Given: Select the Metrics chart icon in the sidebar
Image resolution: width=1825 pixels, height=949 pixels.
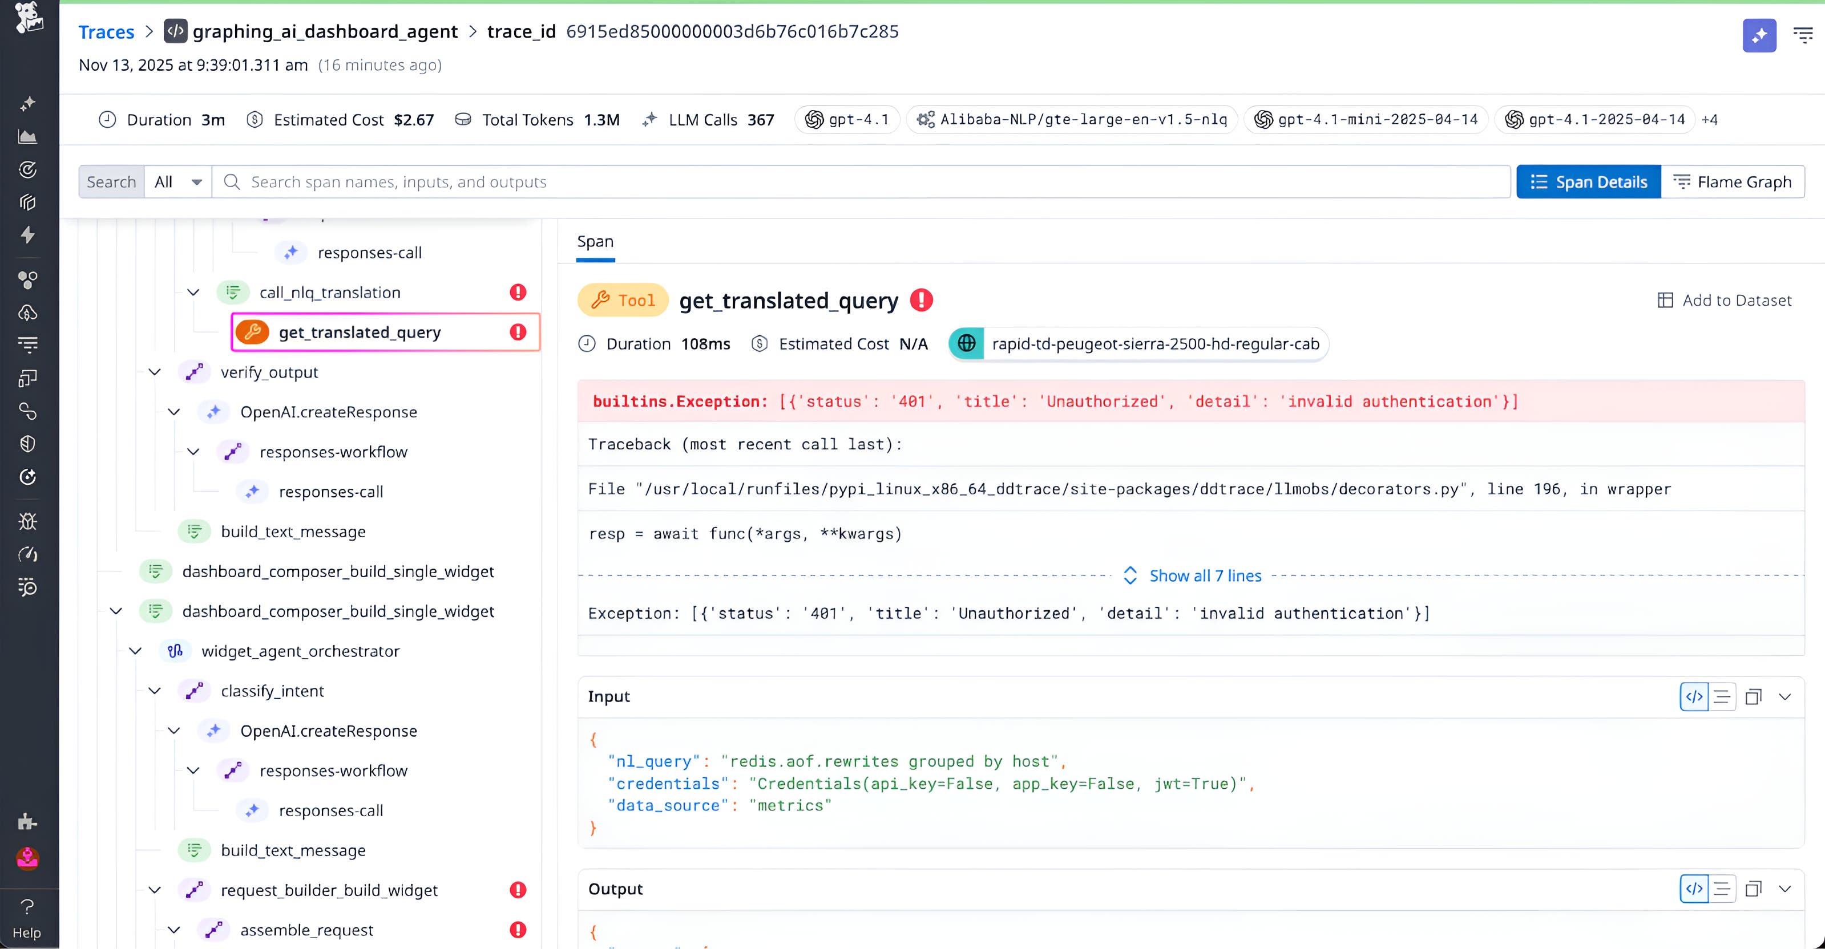Looking at the screenshot, I should (x=29, y=137).
